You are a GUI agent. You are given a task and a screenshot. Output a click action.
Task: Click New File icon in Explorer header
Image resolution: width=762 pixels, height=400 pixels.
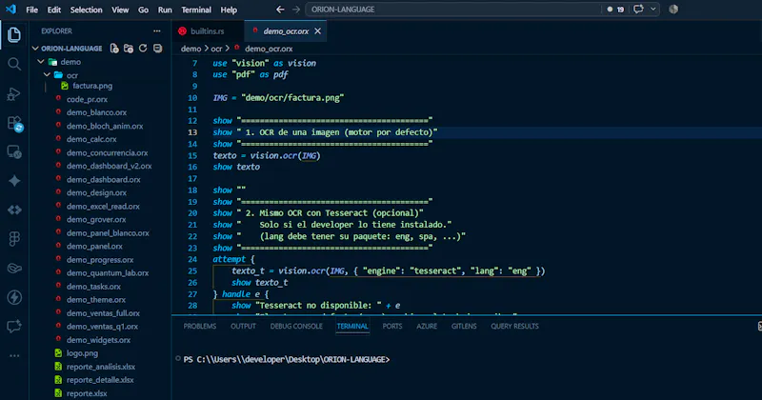tap(114, 49)
